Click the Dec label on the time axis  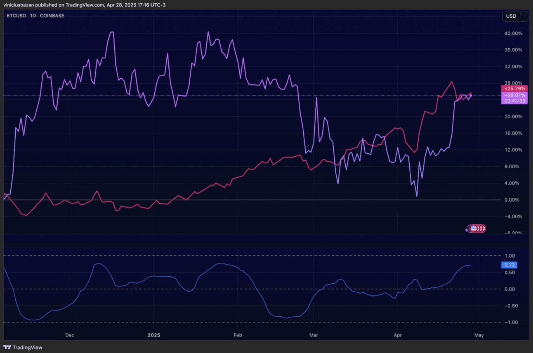click(x=69, y=335)
